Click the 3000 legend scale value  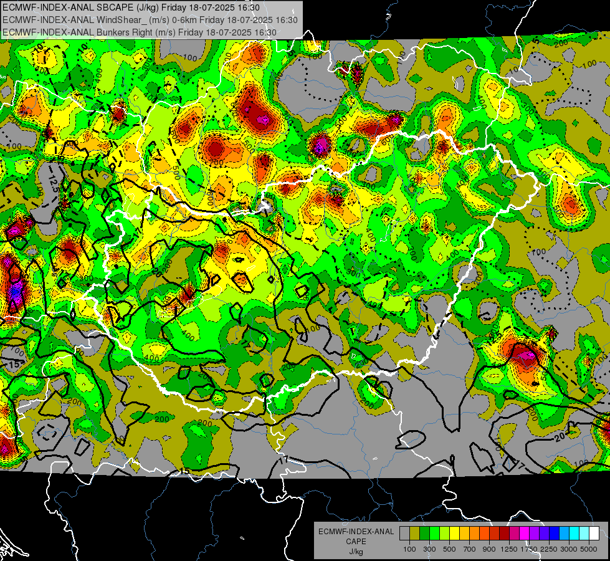pyautogui.click(x=569, y=549)
